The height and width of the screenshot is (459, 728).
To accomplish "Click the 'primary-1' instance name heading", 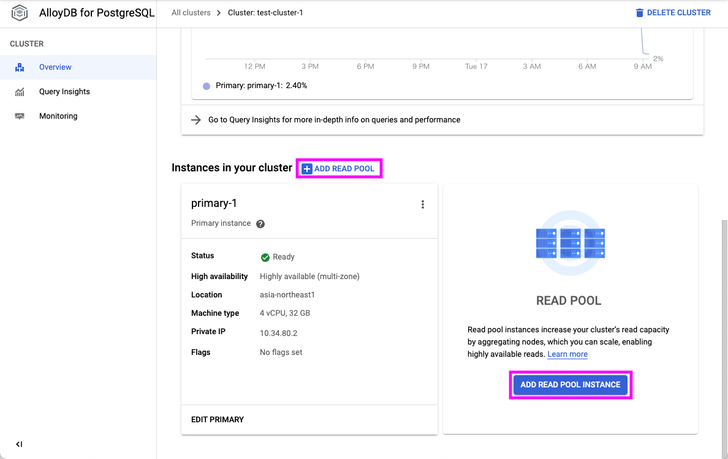I will [x=214, y=203].
